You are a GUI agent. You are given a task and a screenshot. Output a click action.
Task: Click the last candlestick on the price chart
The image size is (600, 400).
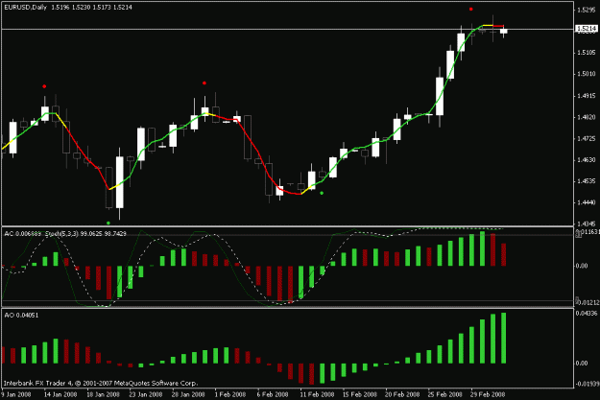click(504, 32)
